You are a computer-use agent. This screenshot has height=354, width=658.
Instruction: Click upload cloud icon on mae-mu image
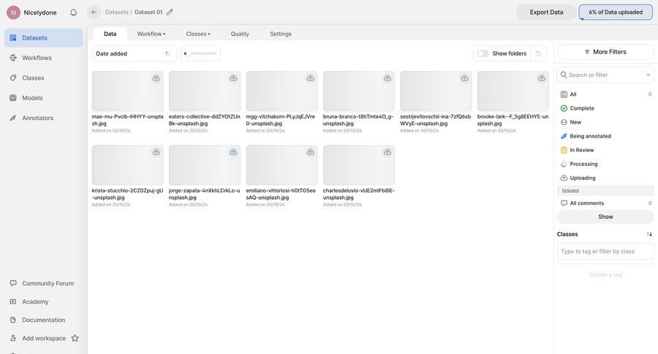[156, 78]
